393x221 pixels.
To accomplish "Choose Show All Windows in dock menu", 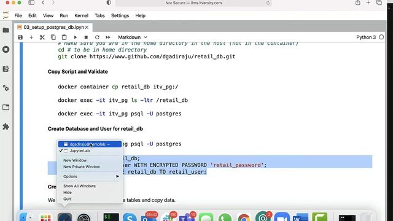I will (x=79, y=186).
